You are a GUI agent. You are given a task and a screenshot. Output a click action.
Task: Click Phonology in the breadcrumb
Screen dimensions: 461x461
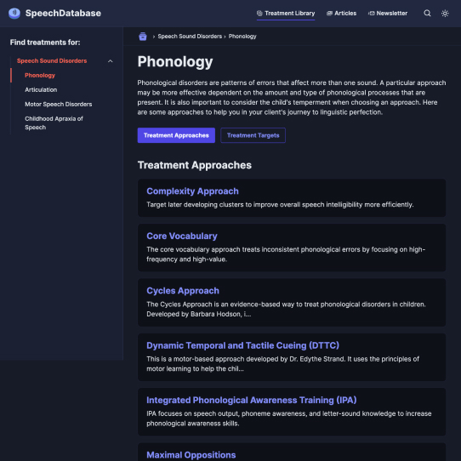[242, 37]
